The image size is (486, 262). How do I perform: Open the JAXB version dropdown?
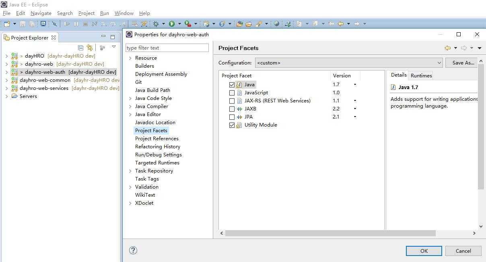(355, 109)
